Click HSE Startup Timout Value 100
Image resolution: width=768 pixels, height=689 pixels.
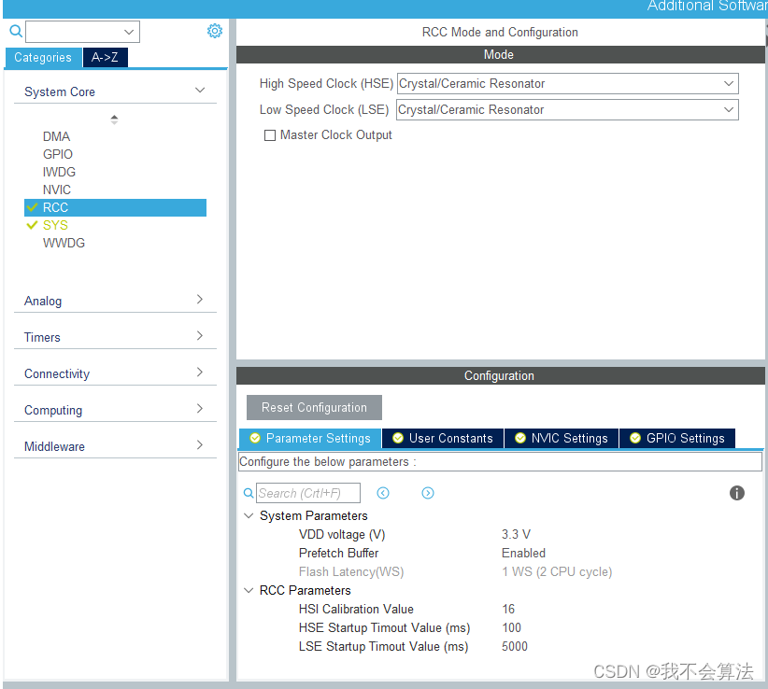511,627
